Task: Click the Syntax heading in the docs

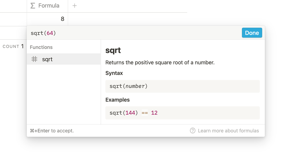Action: tap(114, 73)
